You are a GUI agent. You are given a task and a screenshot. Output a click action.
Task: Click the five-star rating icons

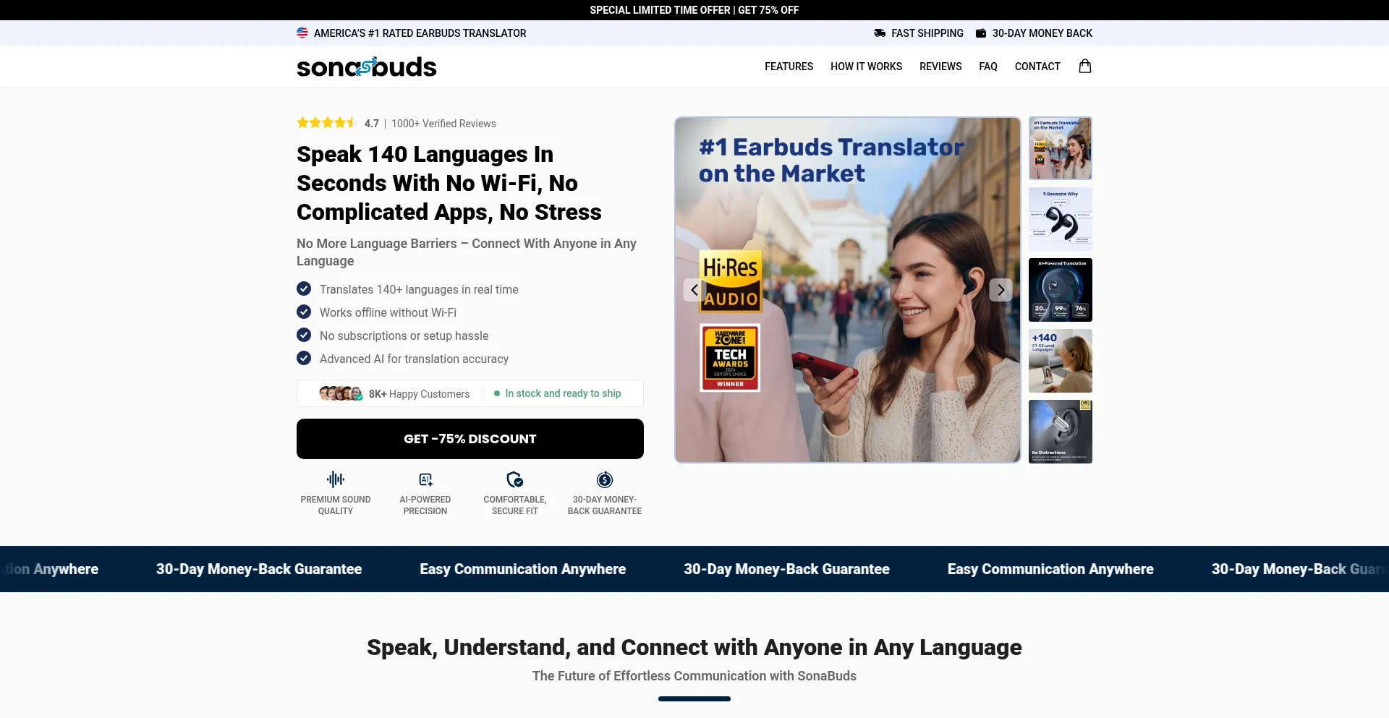[x=327, y=123]
